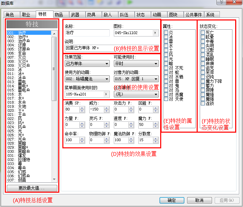Switch to the 物品 tab
The height and width of the screenshot is (207, 243).
point(61,15)
